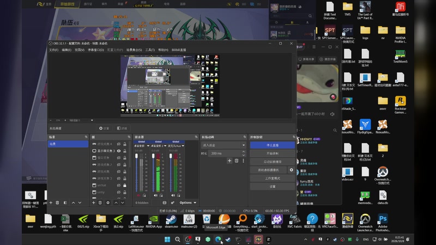Open 视图(V) menu in OBS
This screenshot has height=245, width=436.
[x=80, y=50]
